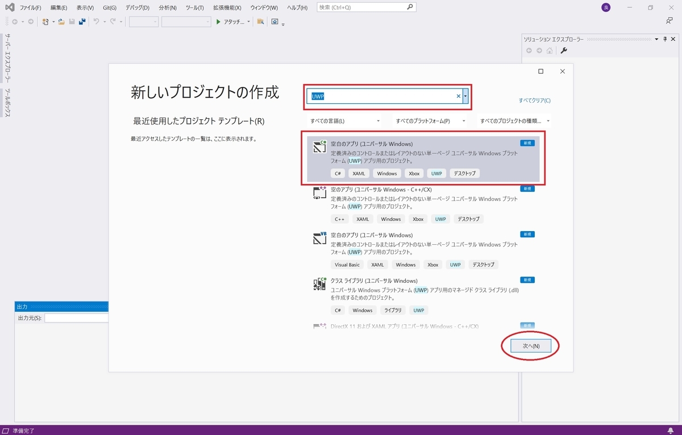Click the find in files toolbar icon

coord(260,22)
